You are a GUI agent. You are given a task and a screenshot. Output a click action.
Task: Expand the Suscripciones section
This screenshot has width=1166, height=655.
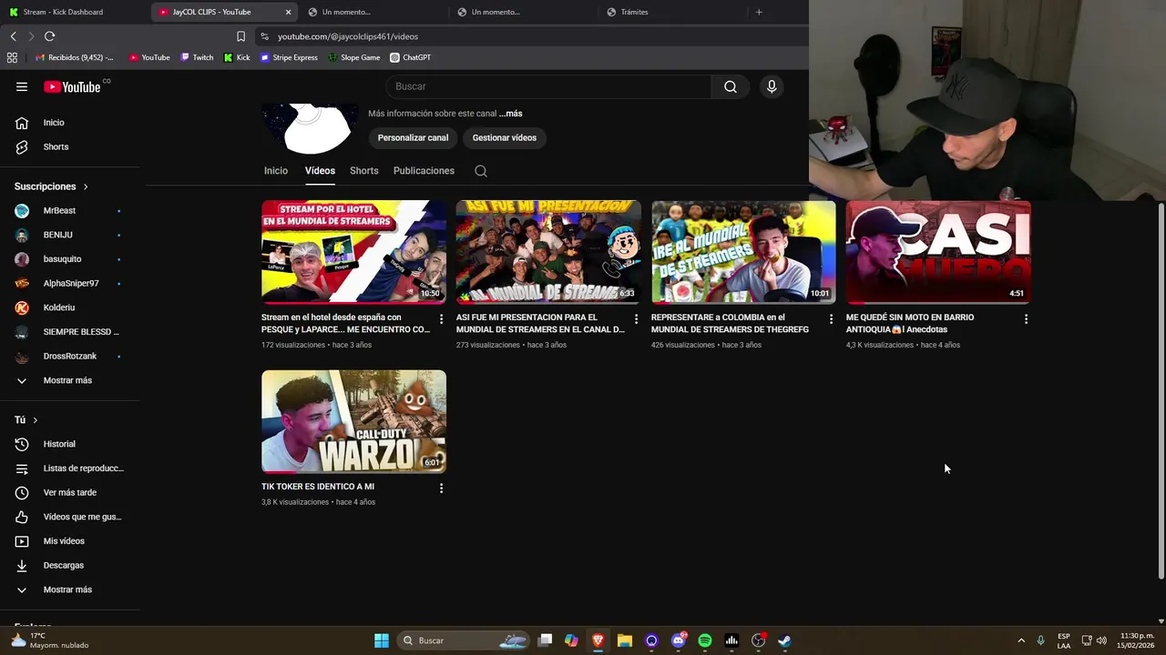[52, 186]
